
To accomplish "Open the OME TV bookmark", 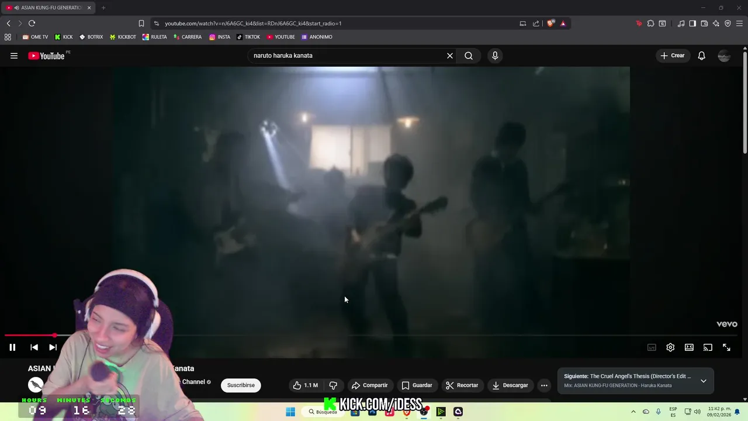I will tap(35, 37).
